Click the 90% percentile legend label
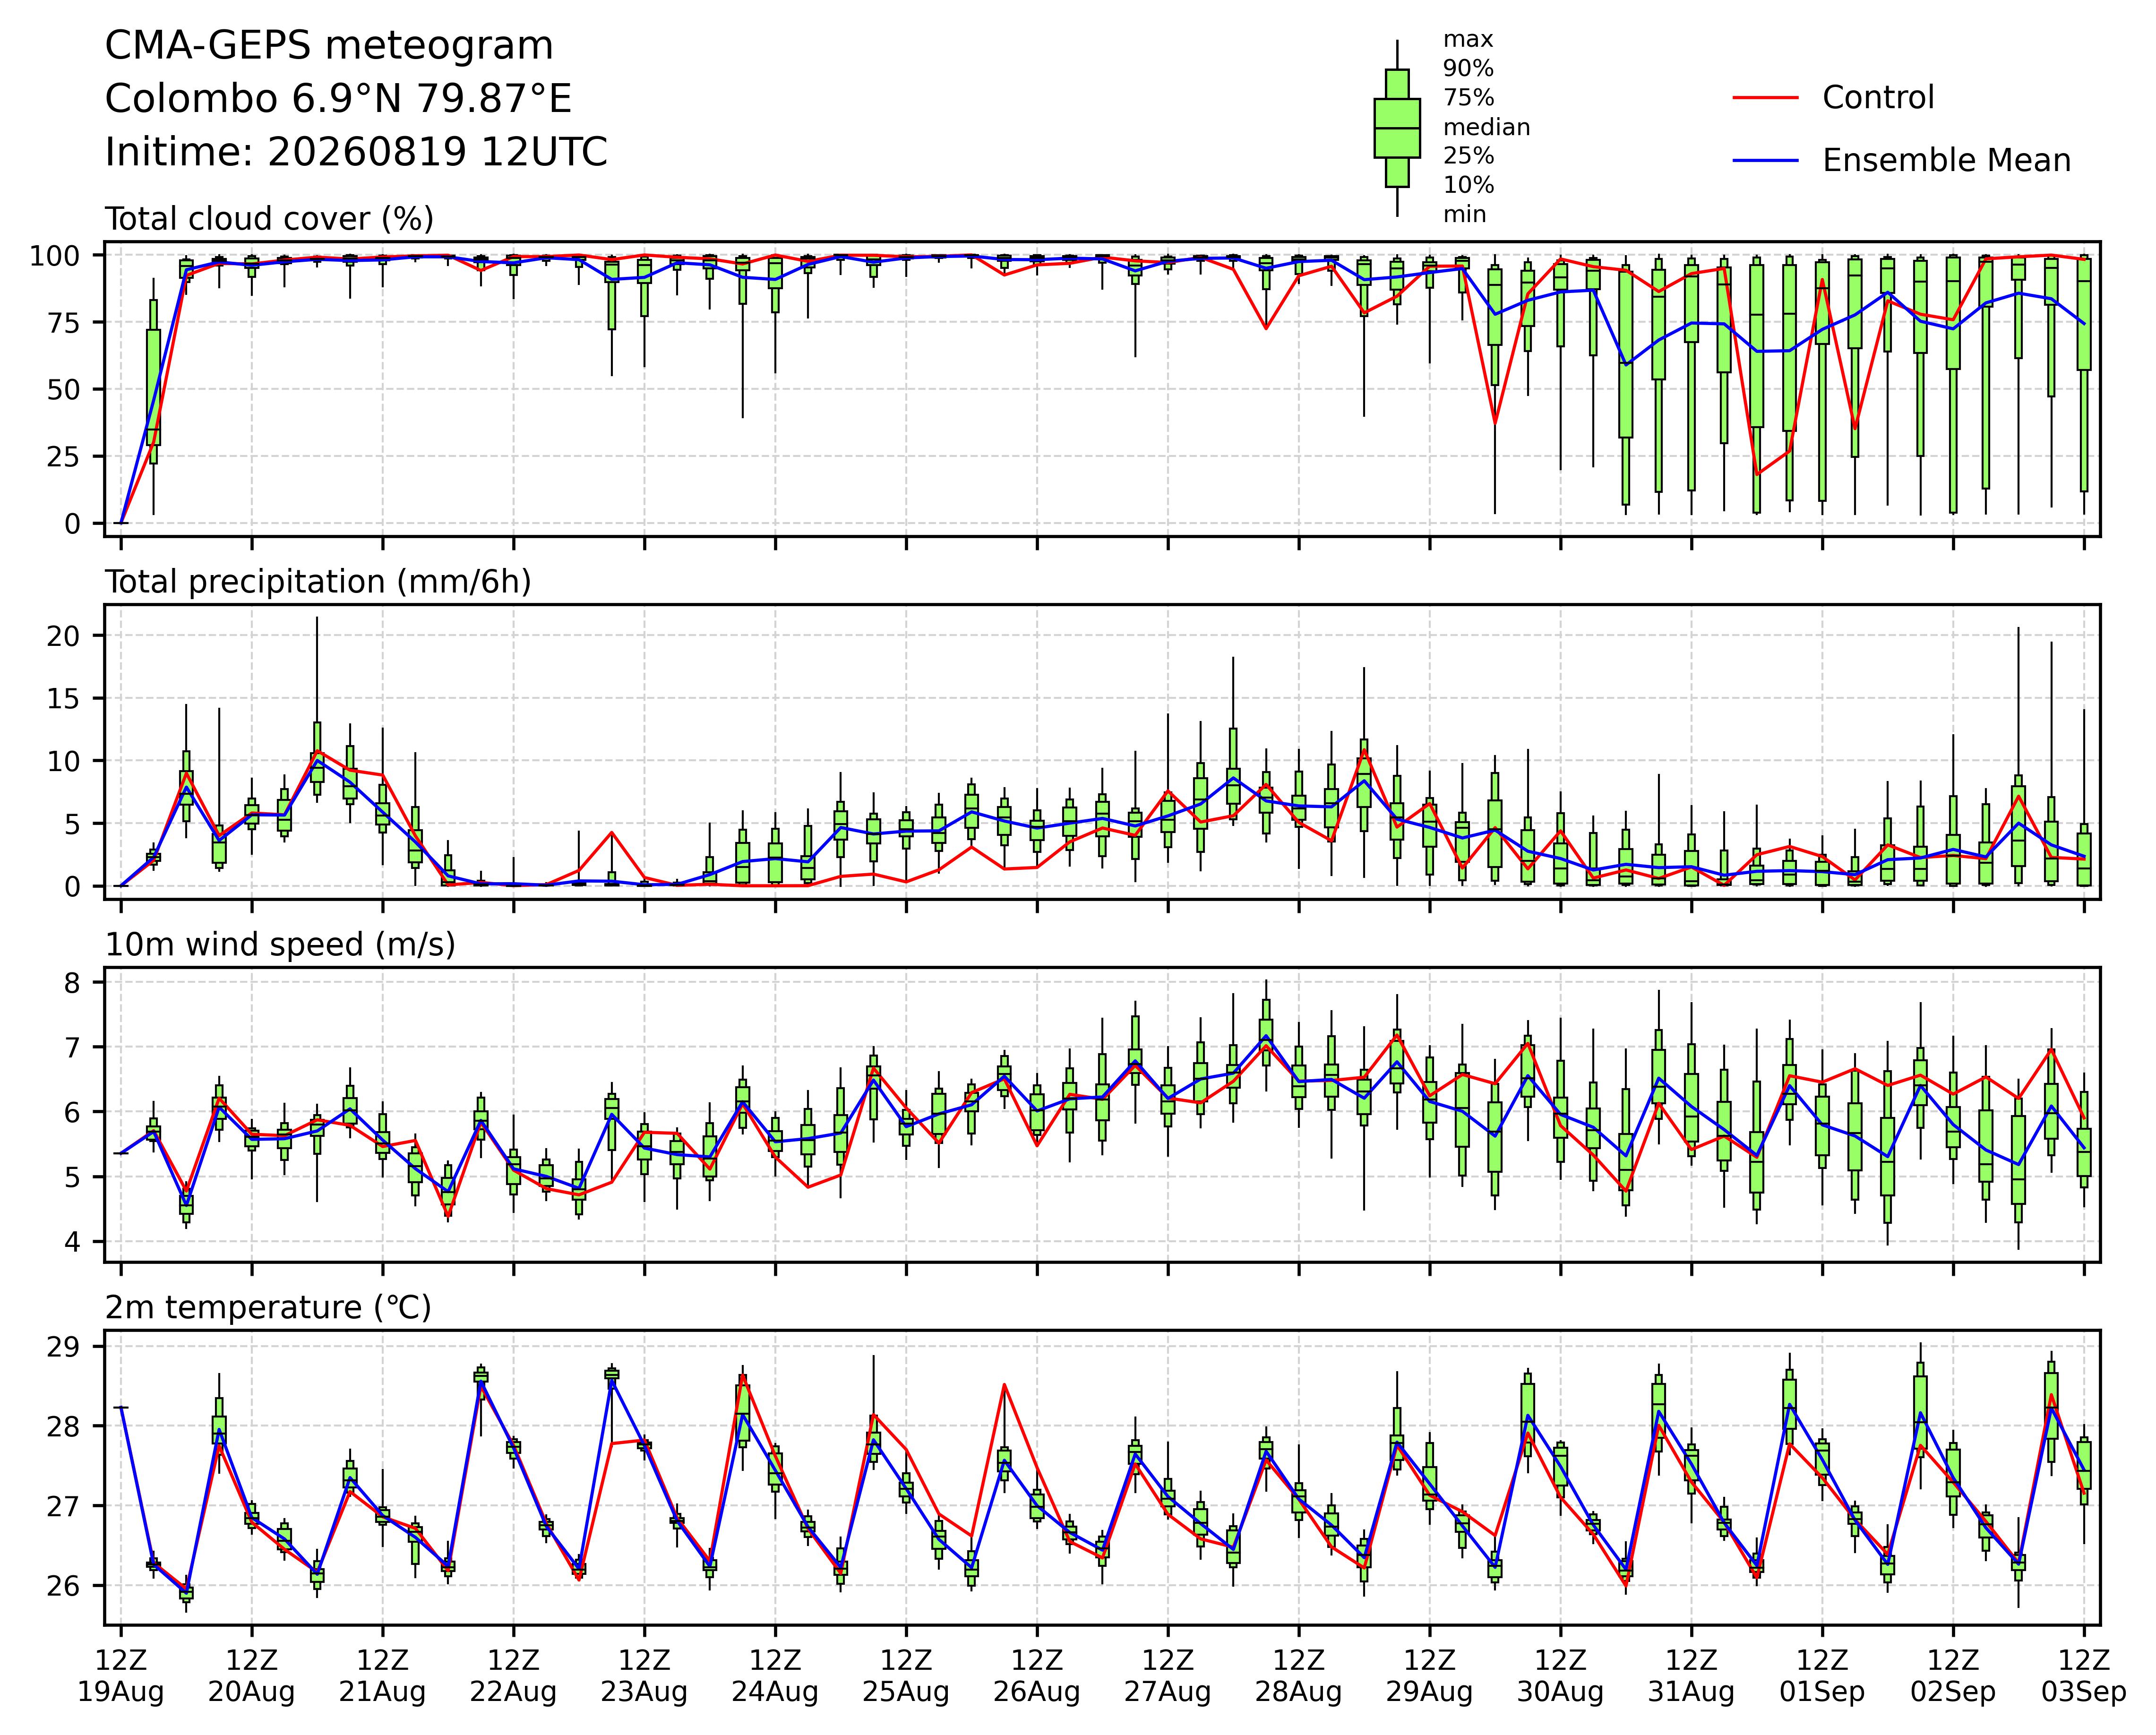Screen dimensions: 2156x1735 (1468, 69)
